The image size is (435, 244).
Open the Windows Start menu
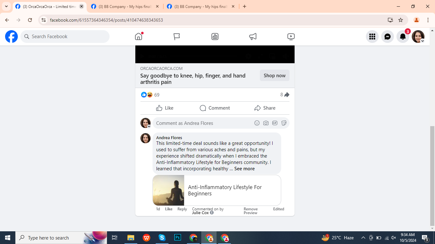click(8, 238)
